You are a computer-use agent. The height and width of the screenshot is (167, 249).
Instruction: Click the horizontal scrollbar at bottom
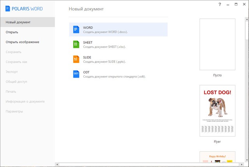pyautogui.click(x=148, y=165)
